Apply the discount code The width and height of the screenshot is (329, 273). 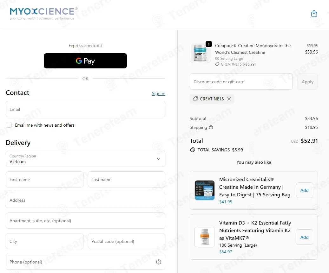(307, 82)
